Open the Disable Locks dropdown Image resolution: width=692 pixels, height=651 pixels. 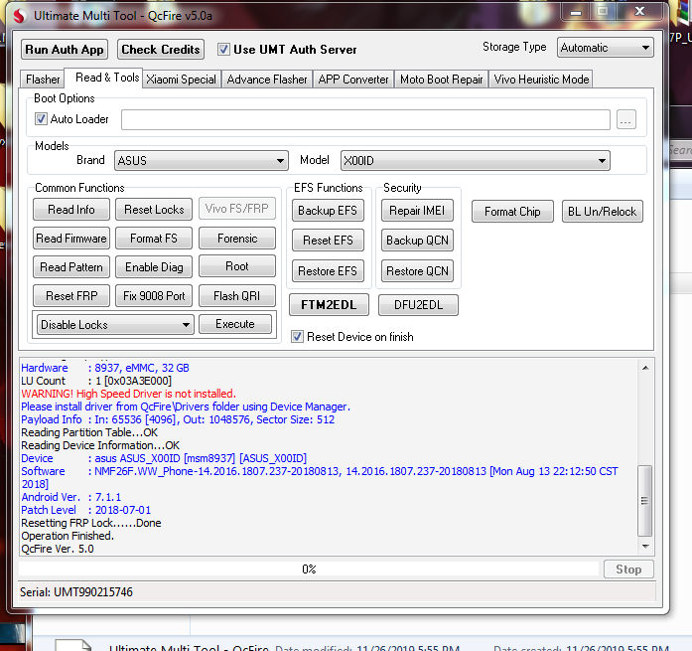[x=115, y=325]
